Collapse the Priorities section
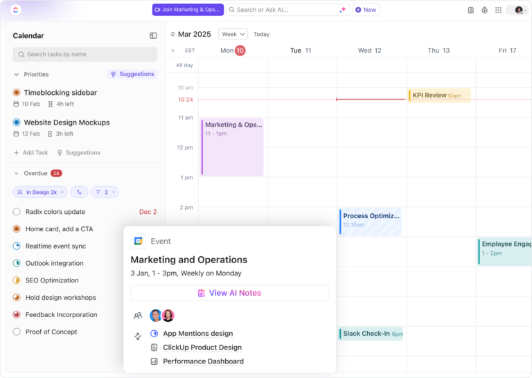Image resolution: width=532 pixels, height=378 pixels. click(17, 74)
